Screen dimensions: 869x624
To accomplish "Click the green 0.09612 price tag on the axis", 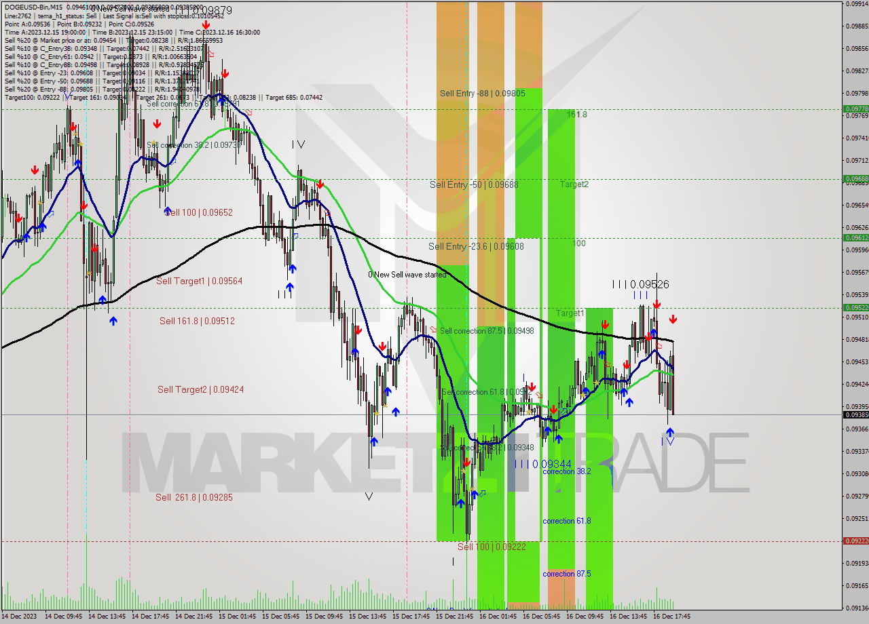I will point(856,237).
